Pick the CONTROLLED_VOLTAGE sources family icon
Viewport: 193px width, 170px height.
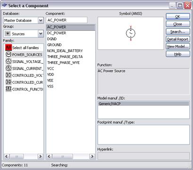pyautogui.click(x=8, y=75)
